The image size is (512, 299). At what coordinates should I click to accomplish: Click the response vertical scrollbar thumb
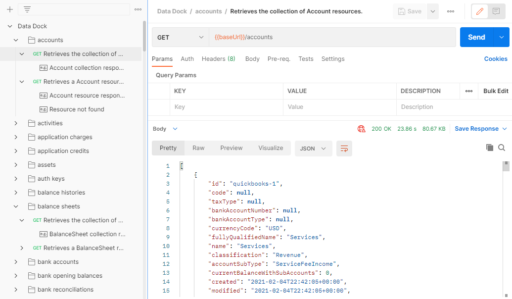pyautogui.click(x=506, y=166)
